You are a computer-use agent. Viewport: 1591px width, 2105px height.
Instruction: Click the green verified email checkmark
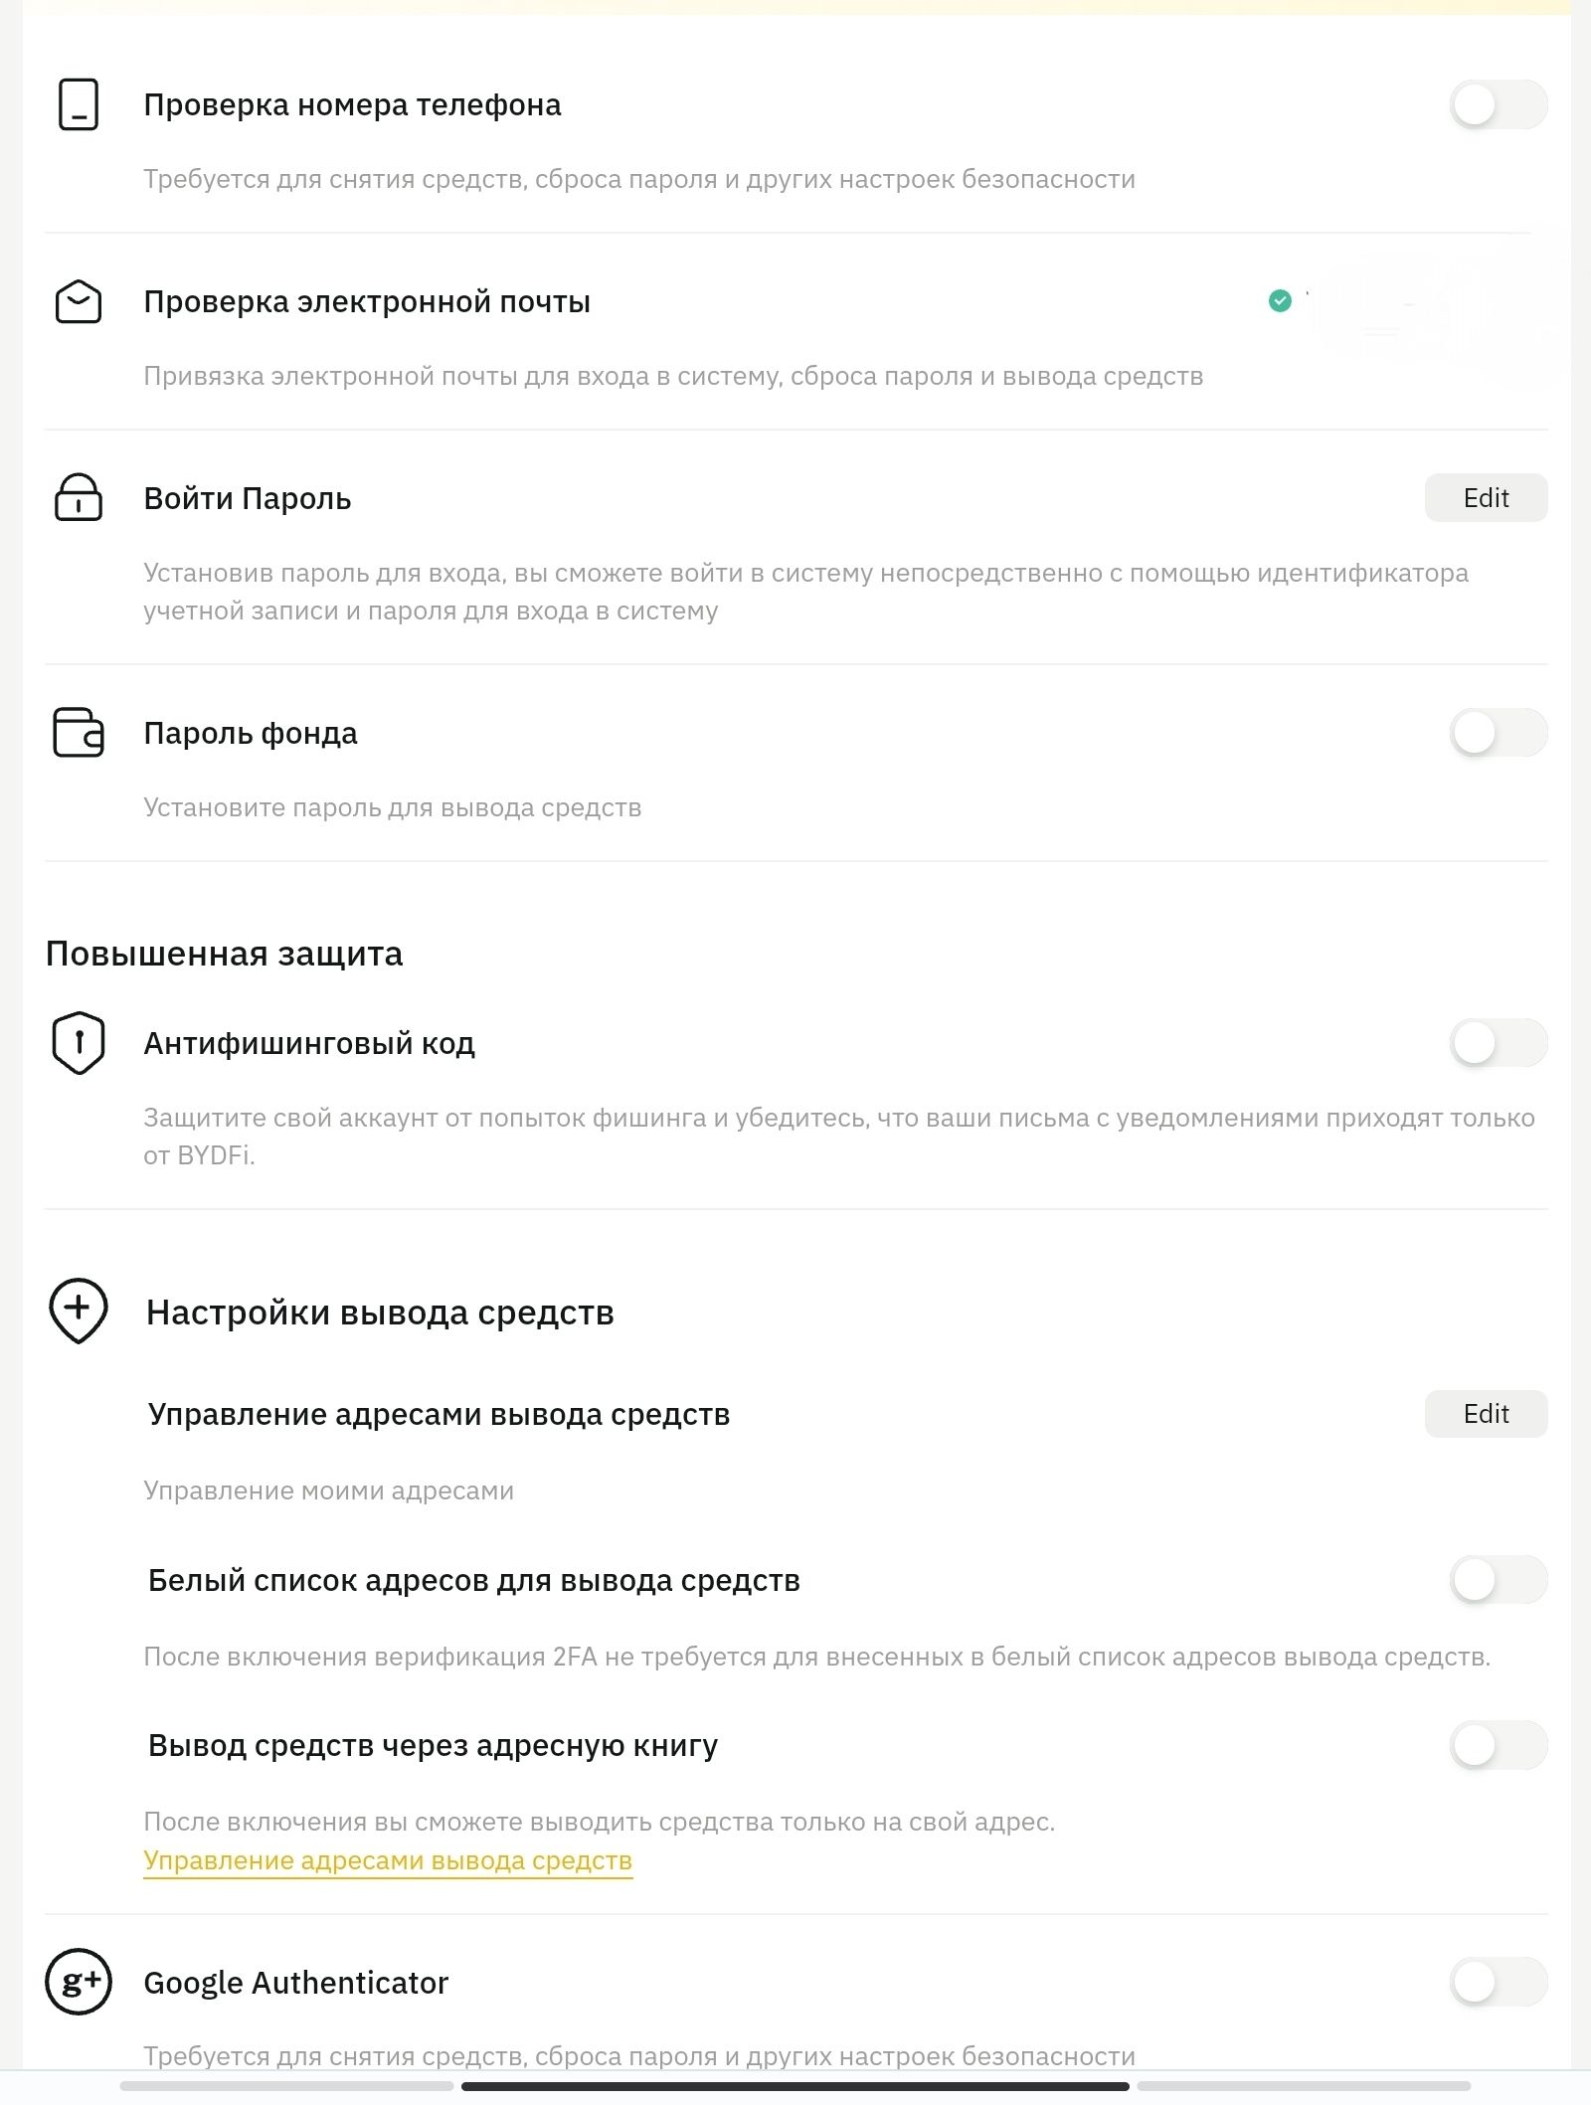tap(1280, 300)
